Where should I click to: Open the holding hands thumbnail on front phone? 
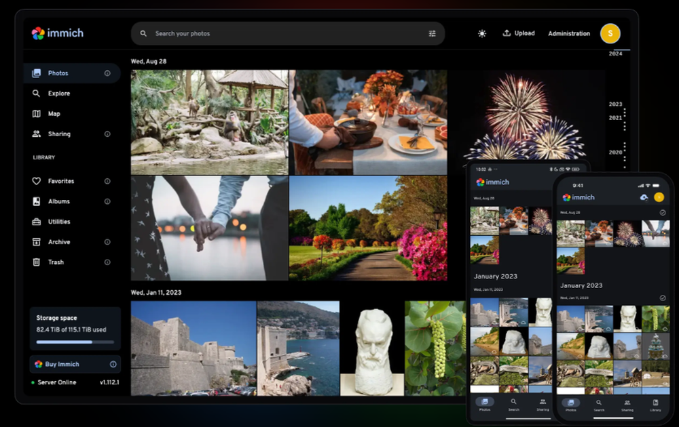pos(656,234)
